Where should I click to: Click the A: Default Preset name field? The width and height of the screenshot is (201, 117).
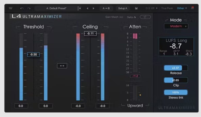56,8
